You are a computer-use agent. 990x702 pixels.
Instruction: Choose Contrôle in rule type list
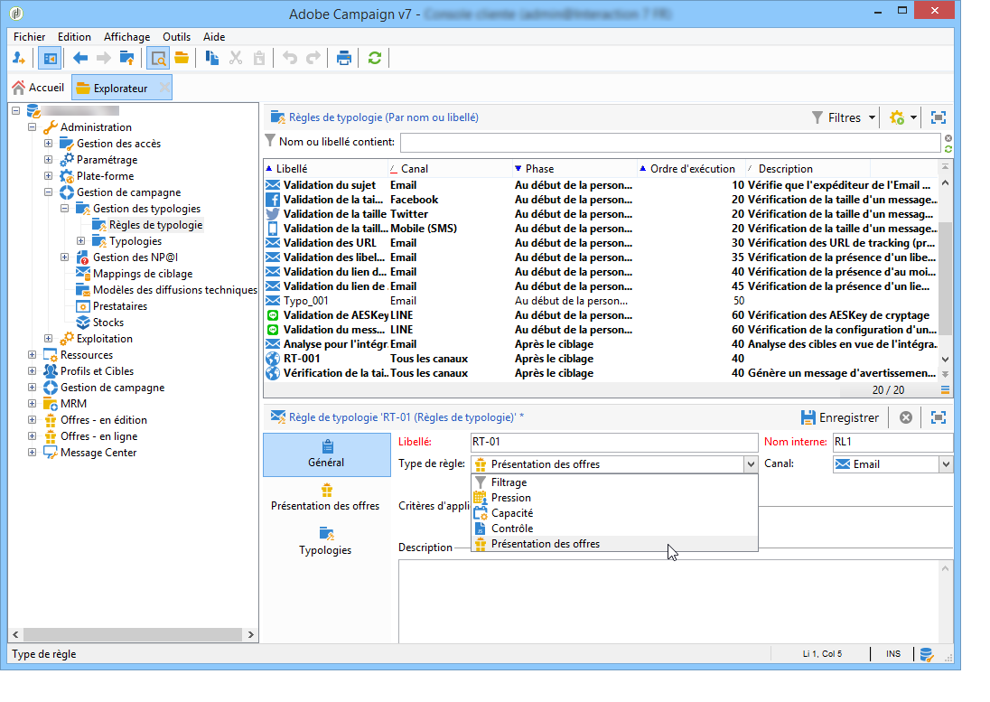(x=614, y=529)
